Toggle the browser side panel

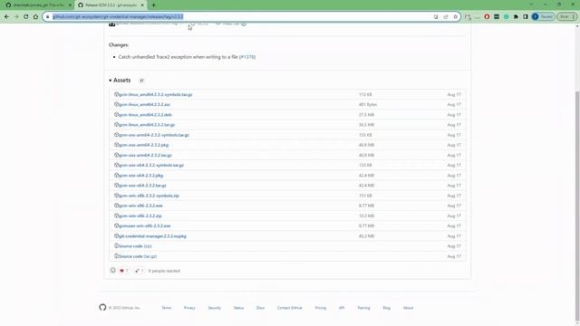(526, 16)
